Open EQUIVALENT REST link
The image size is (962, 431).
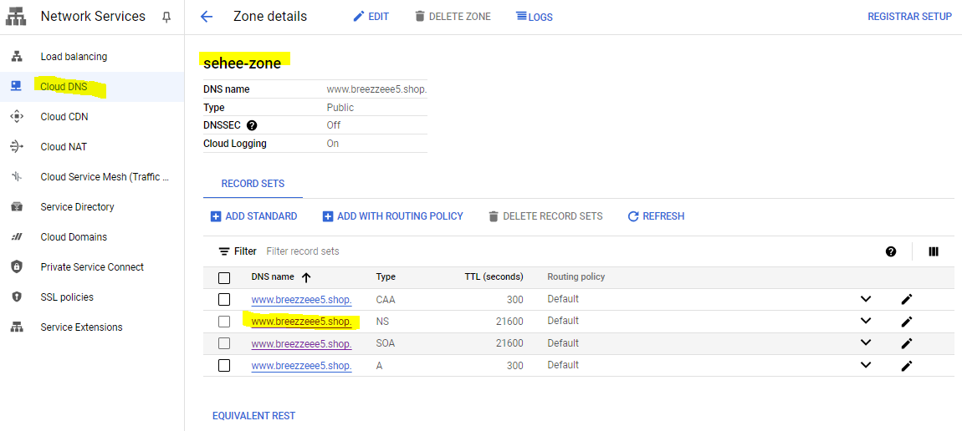[254, 416]
